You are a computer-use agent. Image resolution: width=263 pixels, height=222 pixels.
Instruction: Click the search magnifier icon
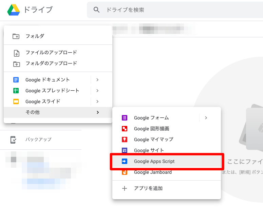[96, 10]
